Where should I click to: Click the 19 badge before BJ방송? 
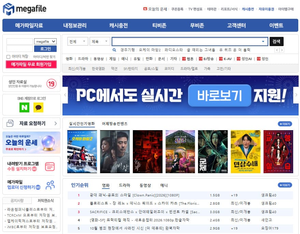pos(200,59)
